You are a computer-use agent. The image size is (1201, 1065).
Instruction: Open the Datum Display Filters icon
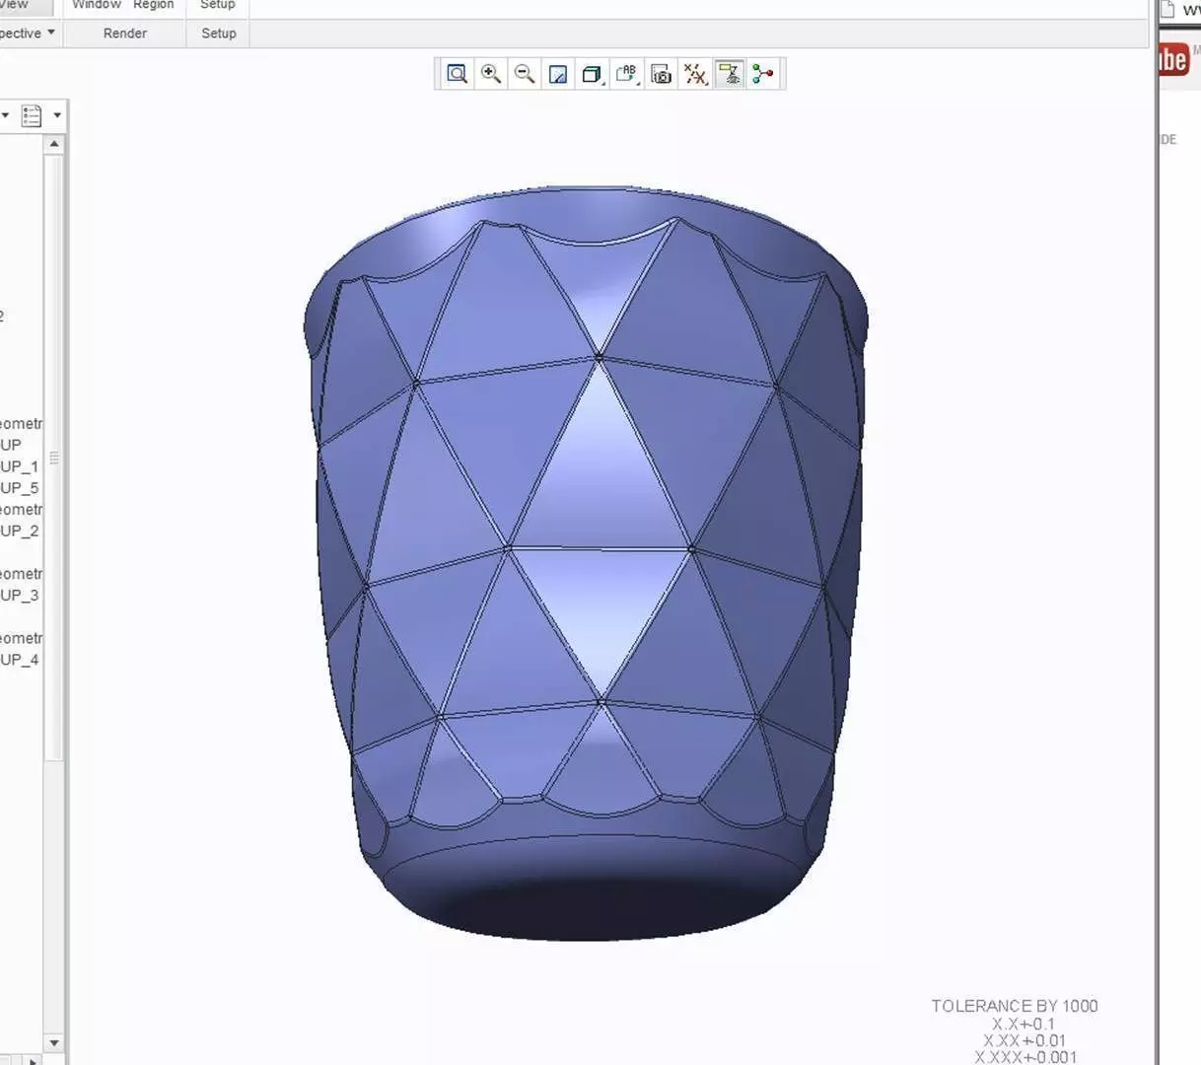tap(695, 74)
